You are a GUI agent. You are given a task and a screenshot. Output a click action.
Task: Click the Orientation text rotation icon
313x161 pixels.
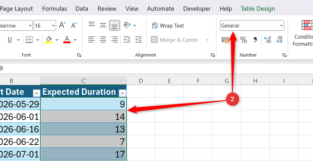point(127,25)
